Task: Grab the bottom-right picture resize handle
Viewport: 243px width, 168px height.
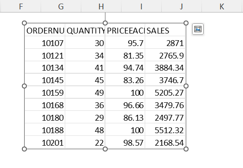Action: pos(186,149)
